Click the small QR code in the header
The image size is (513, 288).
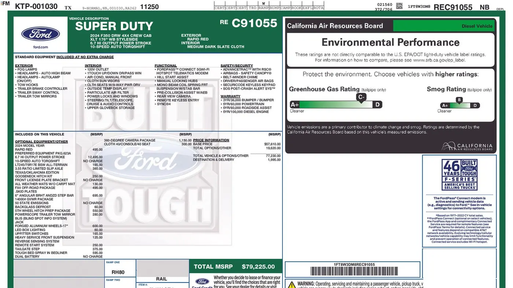click(399, 6)
